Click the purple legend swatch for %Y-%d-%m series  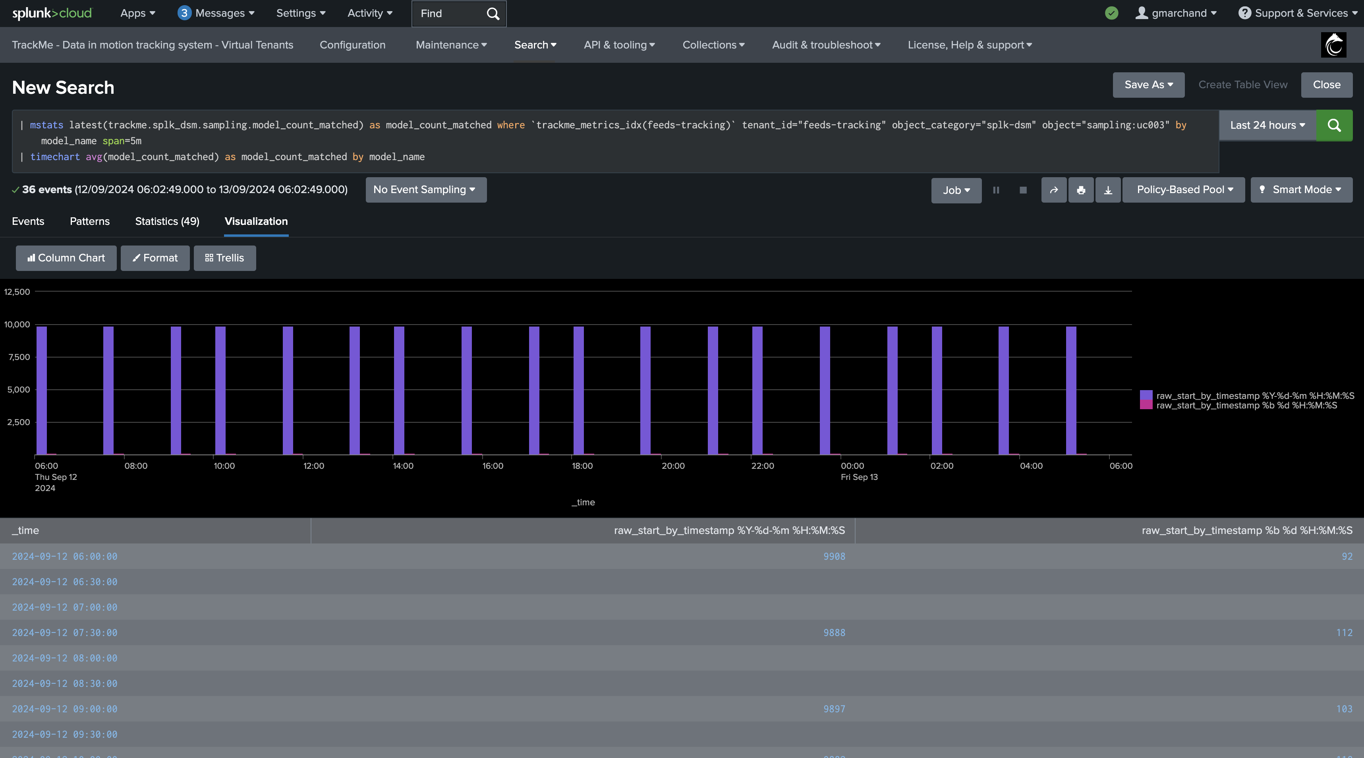[1146, 395]
